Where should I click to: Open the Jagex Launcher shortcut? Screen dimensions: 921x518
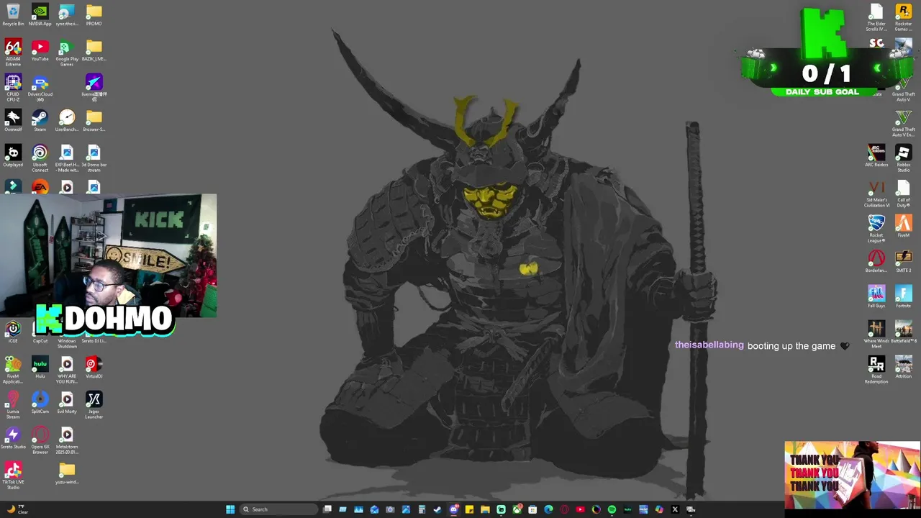(x=94, y=405)
